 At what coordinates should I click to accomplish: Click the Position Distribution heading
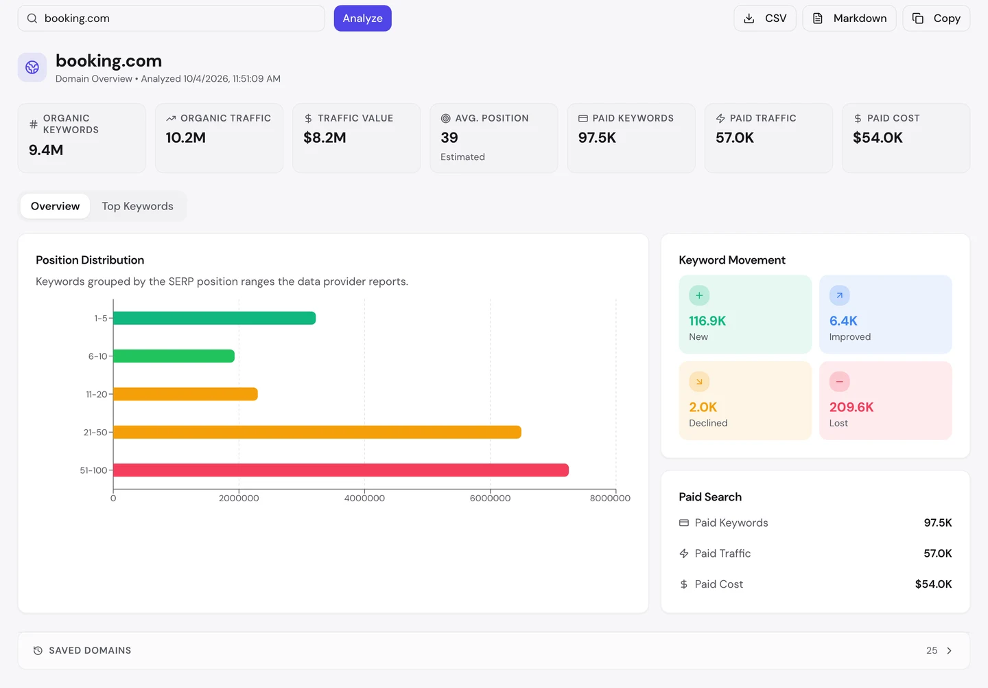point(90,260)
